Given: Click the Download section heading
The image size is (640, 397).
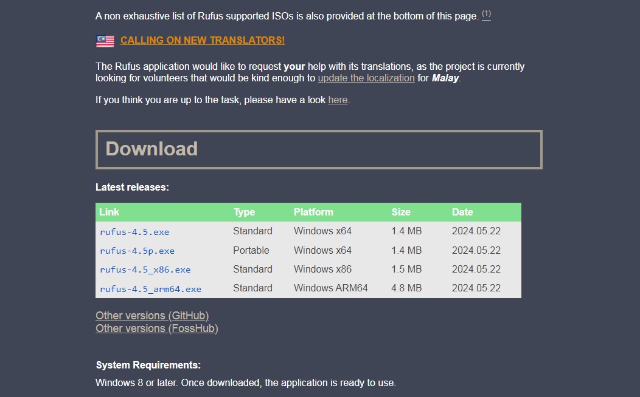Looking at the screenshot, I should (x=151, y=149).
